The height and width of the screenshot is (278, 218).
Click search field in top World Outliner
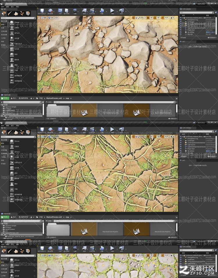[x=197, y=12]
